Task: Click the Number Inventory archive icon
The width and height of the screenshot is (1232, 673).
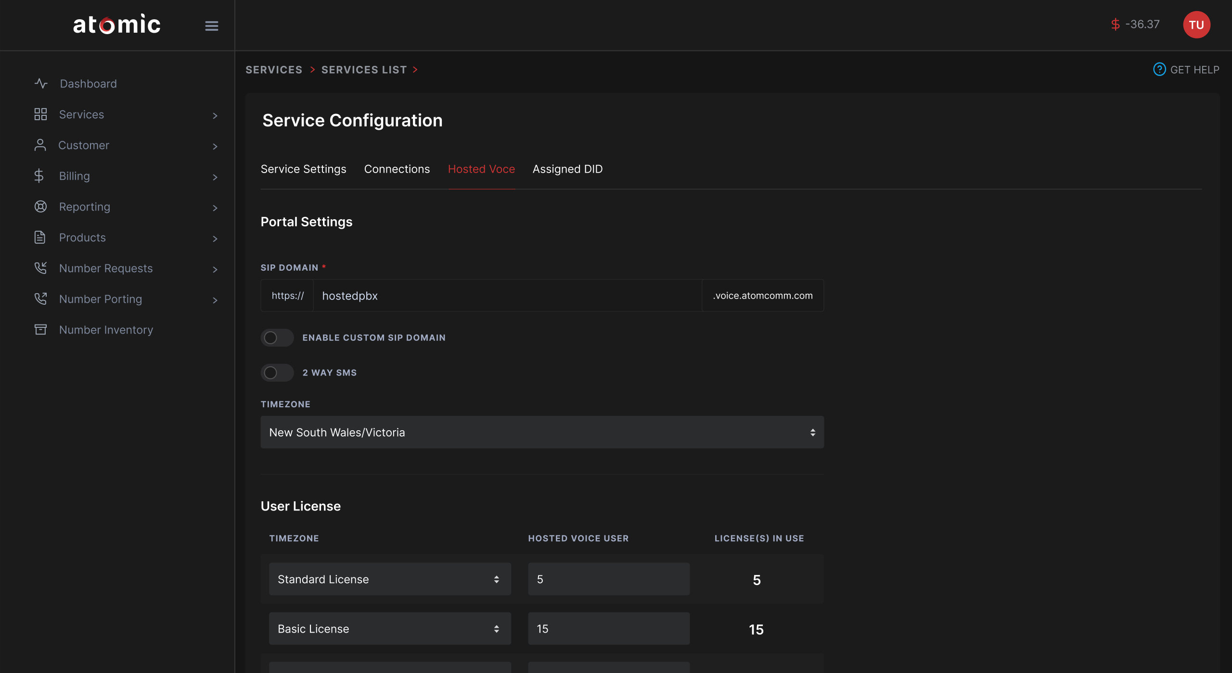Action: click(40, 330)
